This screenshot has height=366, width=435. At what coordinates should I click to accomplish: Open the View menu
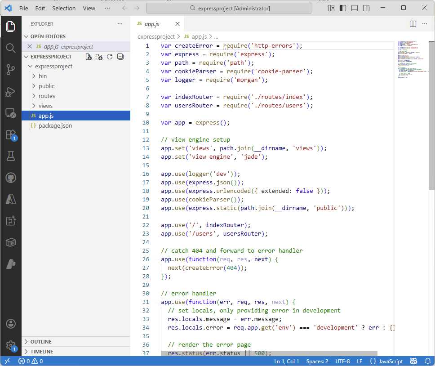(89, 9)
